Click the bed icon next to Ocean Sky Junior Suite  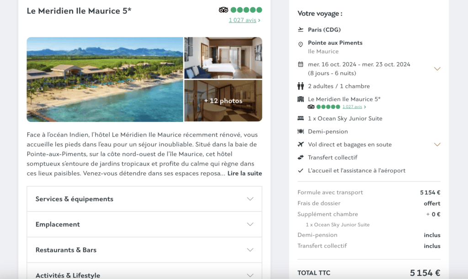click(300, 119)
